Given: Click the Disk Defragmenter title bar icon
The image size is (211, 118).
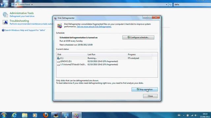Looking at the screenshot, I should 55,18.
